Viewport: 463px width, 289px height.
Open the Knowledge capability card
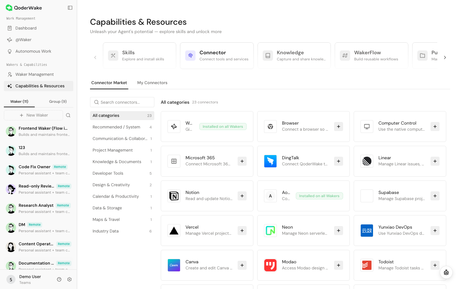[294, 56]
